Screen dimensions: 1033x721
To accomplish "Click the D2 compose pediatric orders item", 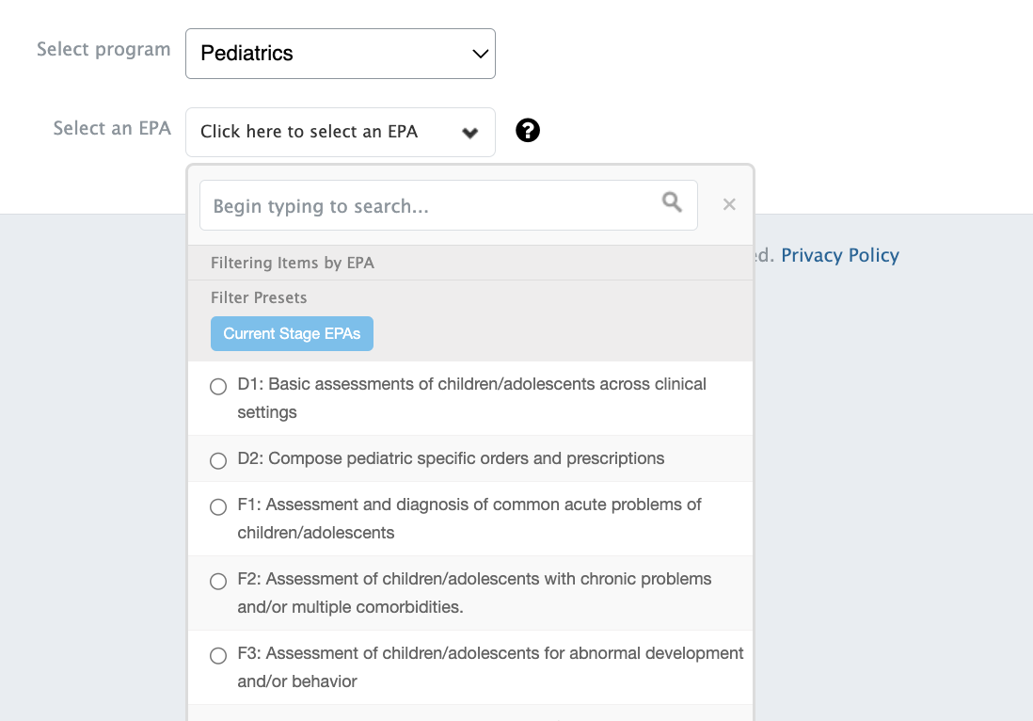I will tap(451, 458).
